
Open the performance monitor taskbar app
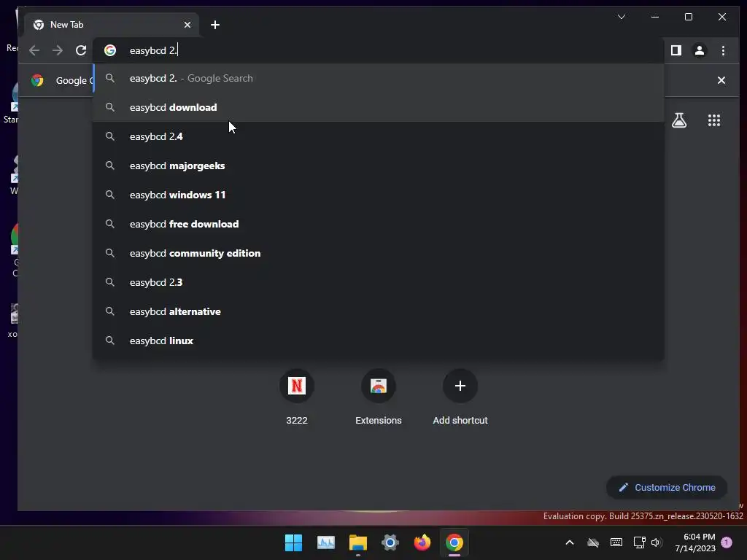coord(326,542)
